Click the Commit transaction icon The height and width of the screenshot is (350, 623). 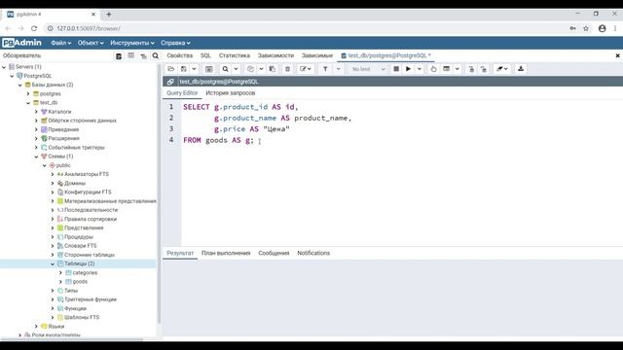tap(471, 69)
